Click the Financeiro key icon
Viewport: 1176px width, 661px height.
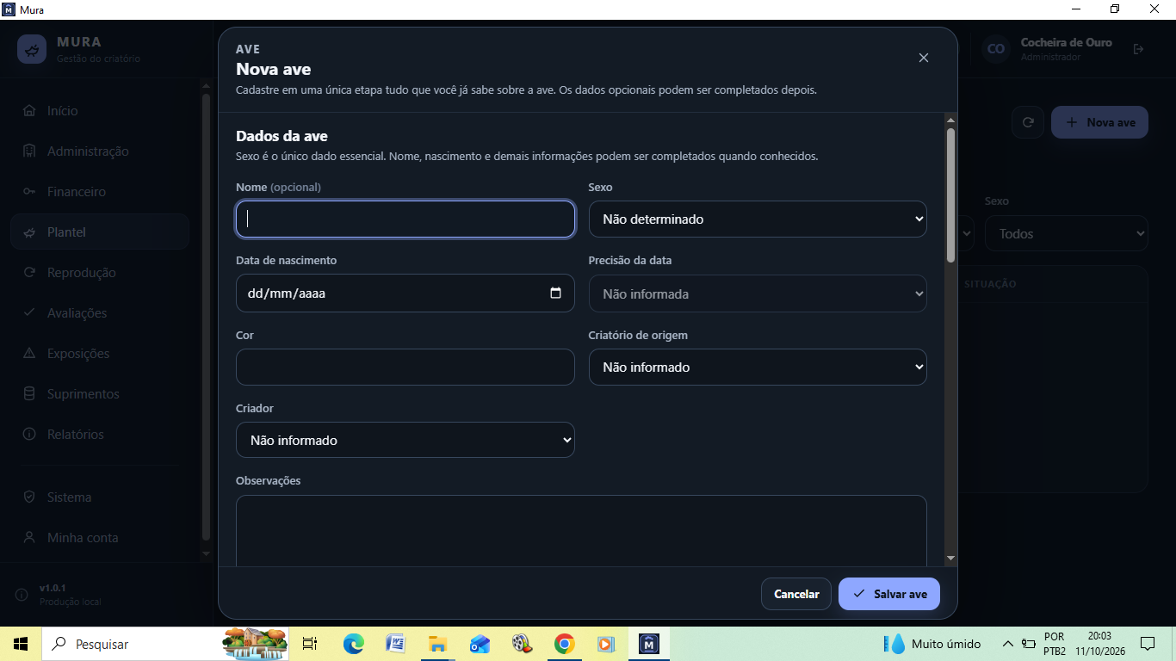pos(29,192)
